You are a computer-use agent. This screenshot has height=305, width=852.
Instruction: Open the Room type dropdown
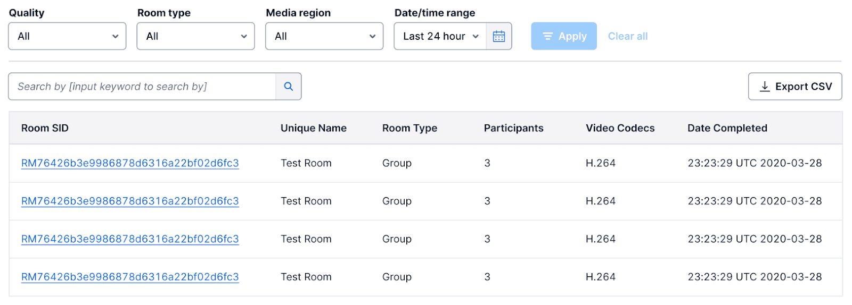tap(195, 36)
